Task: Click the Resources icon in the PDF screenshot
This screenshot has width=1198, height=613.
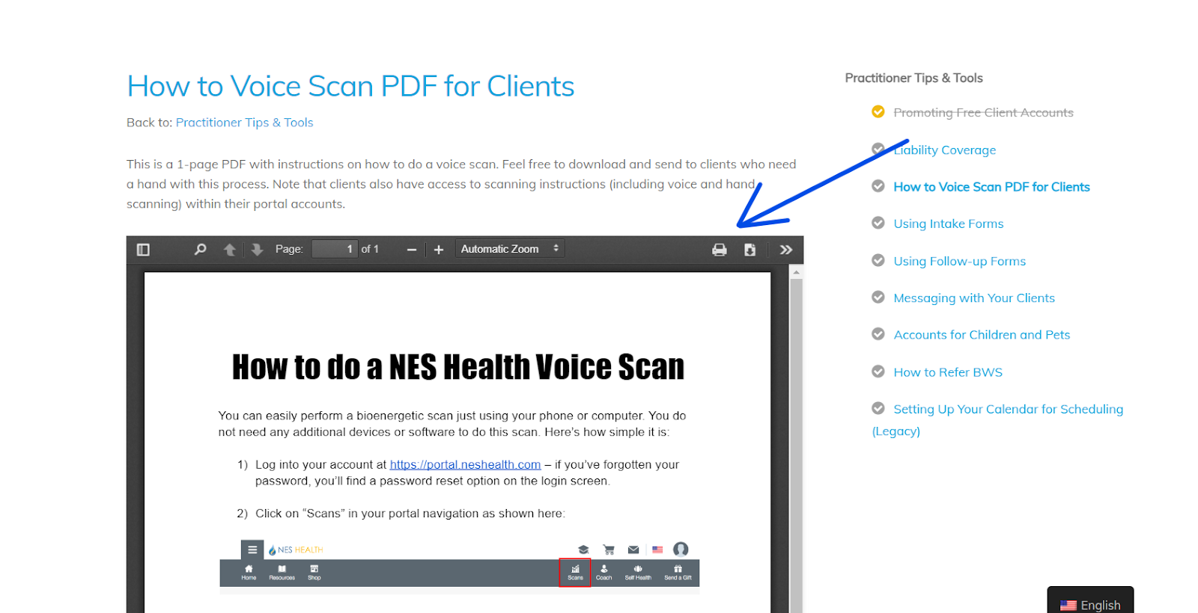Action: coord(282,573)
